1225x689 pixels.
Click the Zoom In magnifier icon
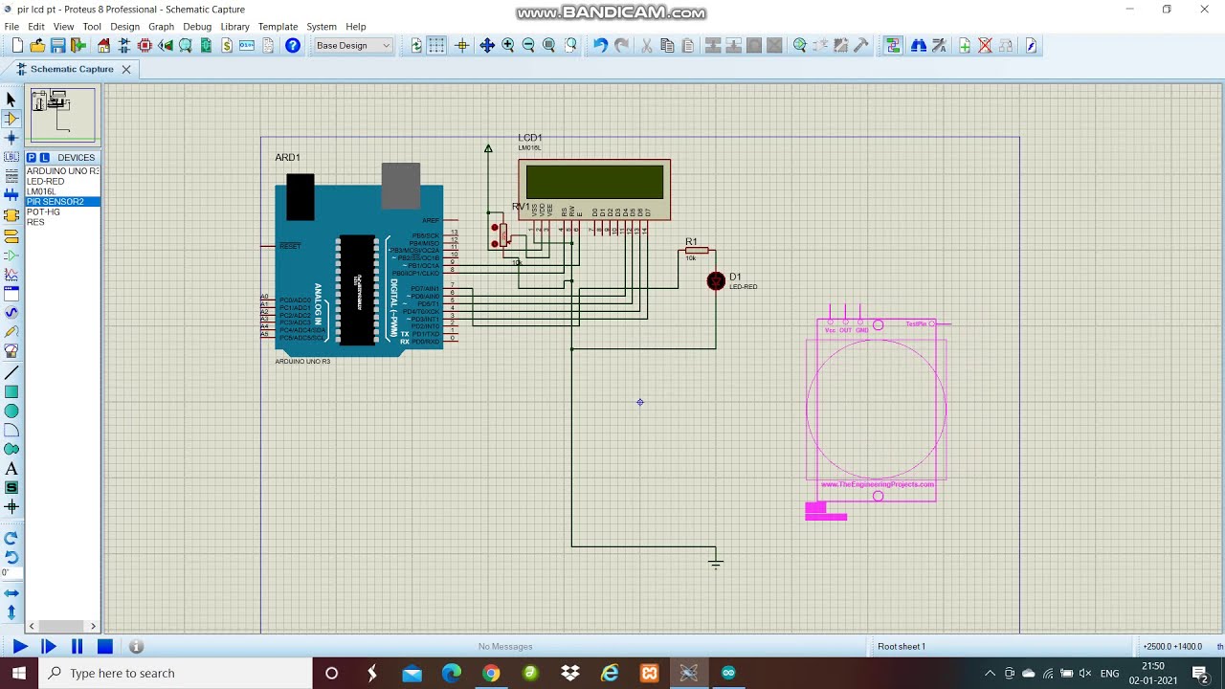click(508, 46)
